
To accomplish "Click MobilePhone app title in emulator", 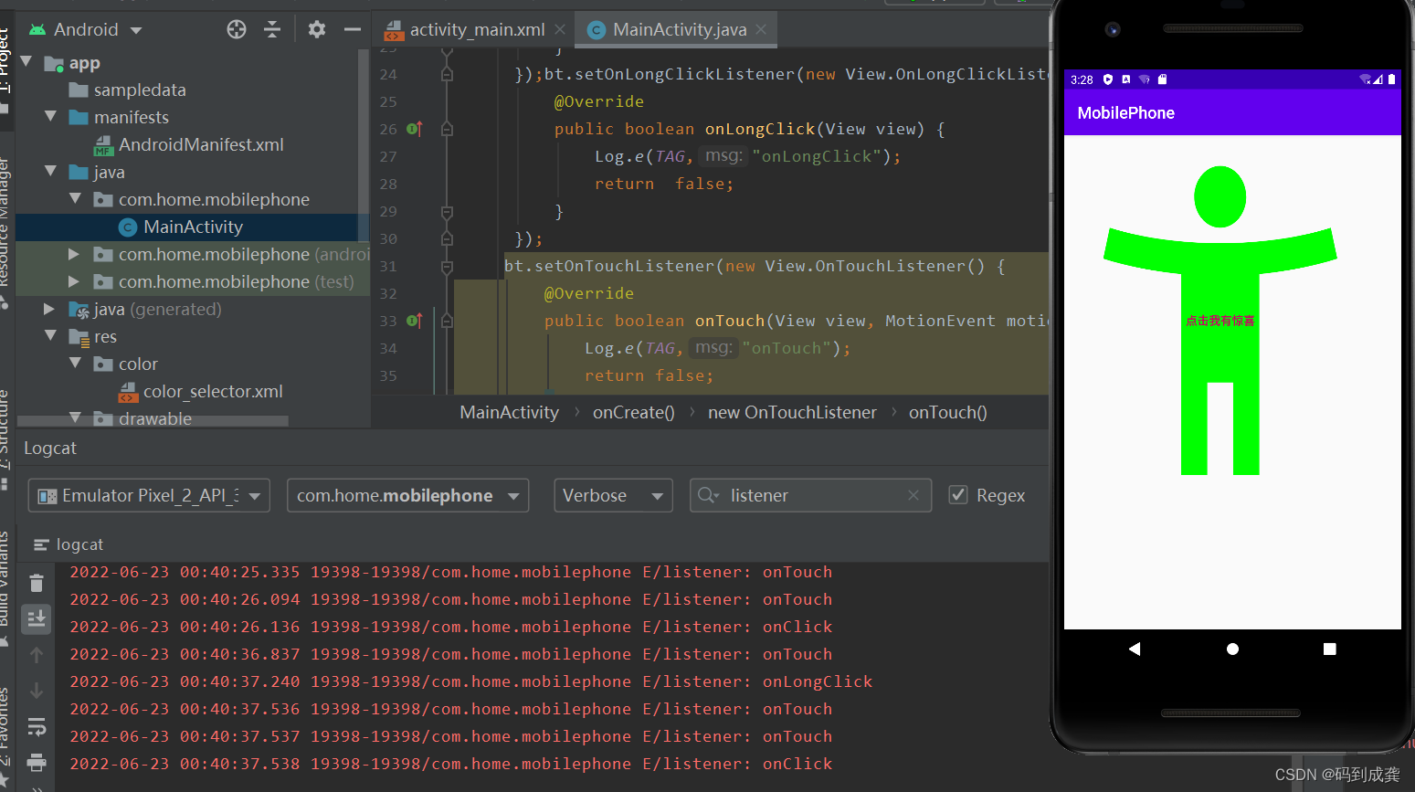I will pos(1125,112).
